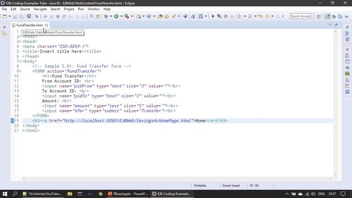This screenshot has height=198, width=352.
Task: Switch to the Debug perspective icon
Action: pos(334,16)
